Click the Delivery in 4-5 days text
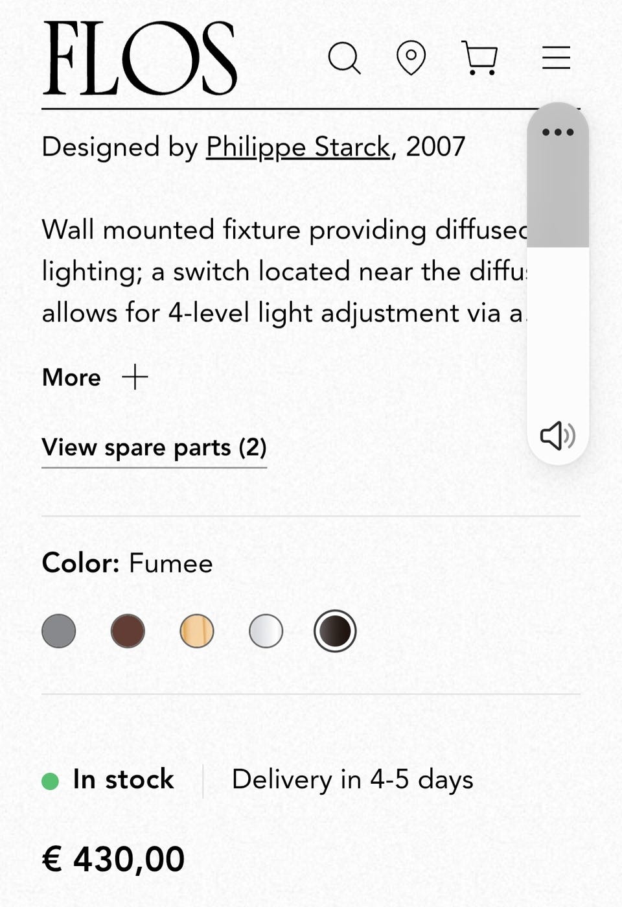Image resolution: width=622 pixels, height=907 pixels. (x=352, y=780)
